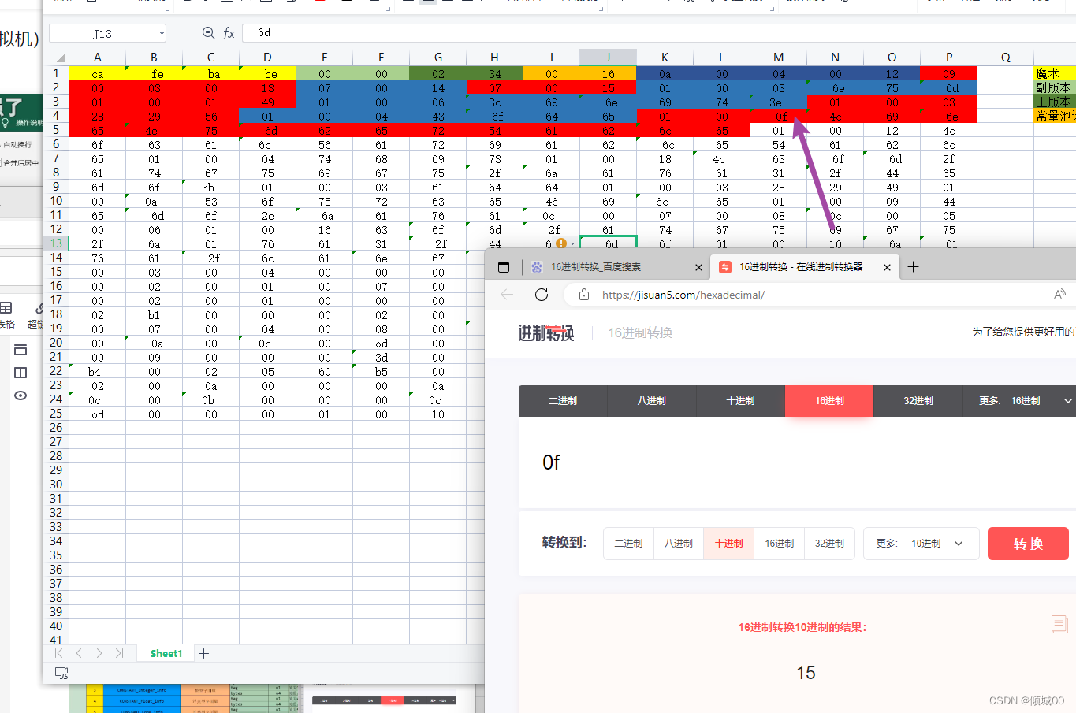The width and height of the screenshot is (1076, 713).
Task: Open a new browser tab
Action: tap(913, 267)
